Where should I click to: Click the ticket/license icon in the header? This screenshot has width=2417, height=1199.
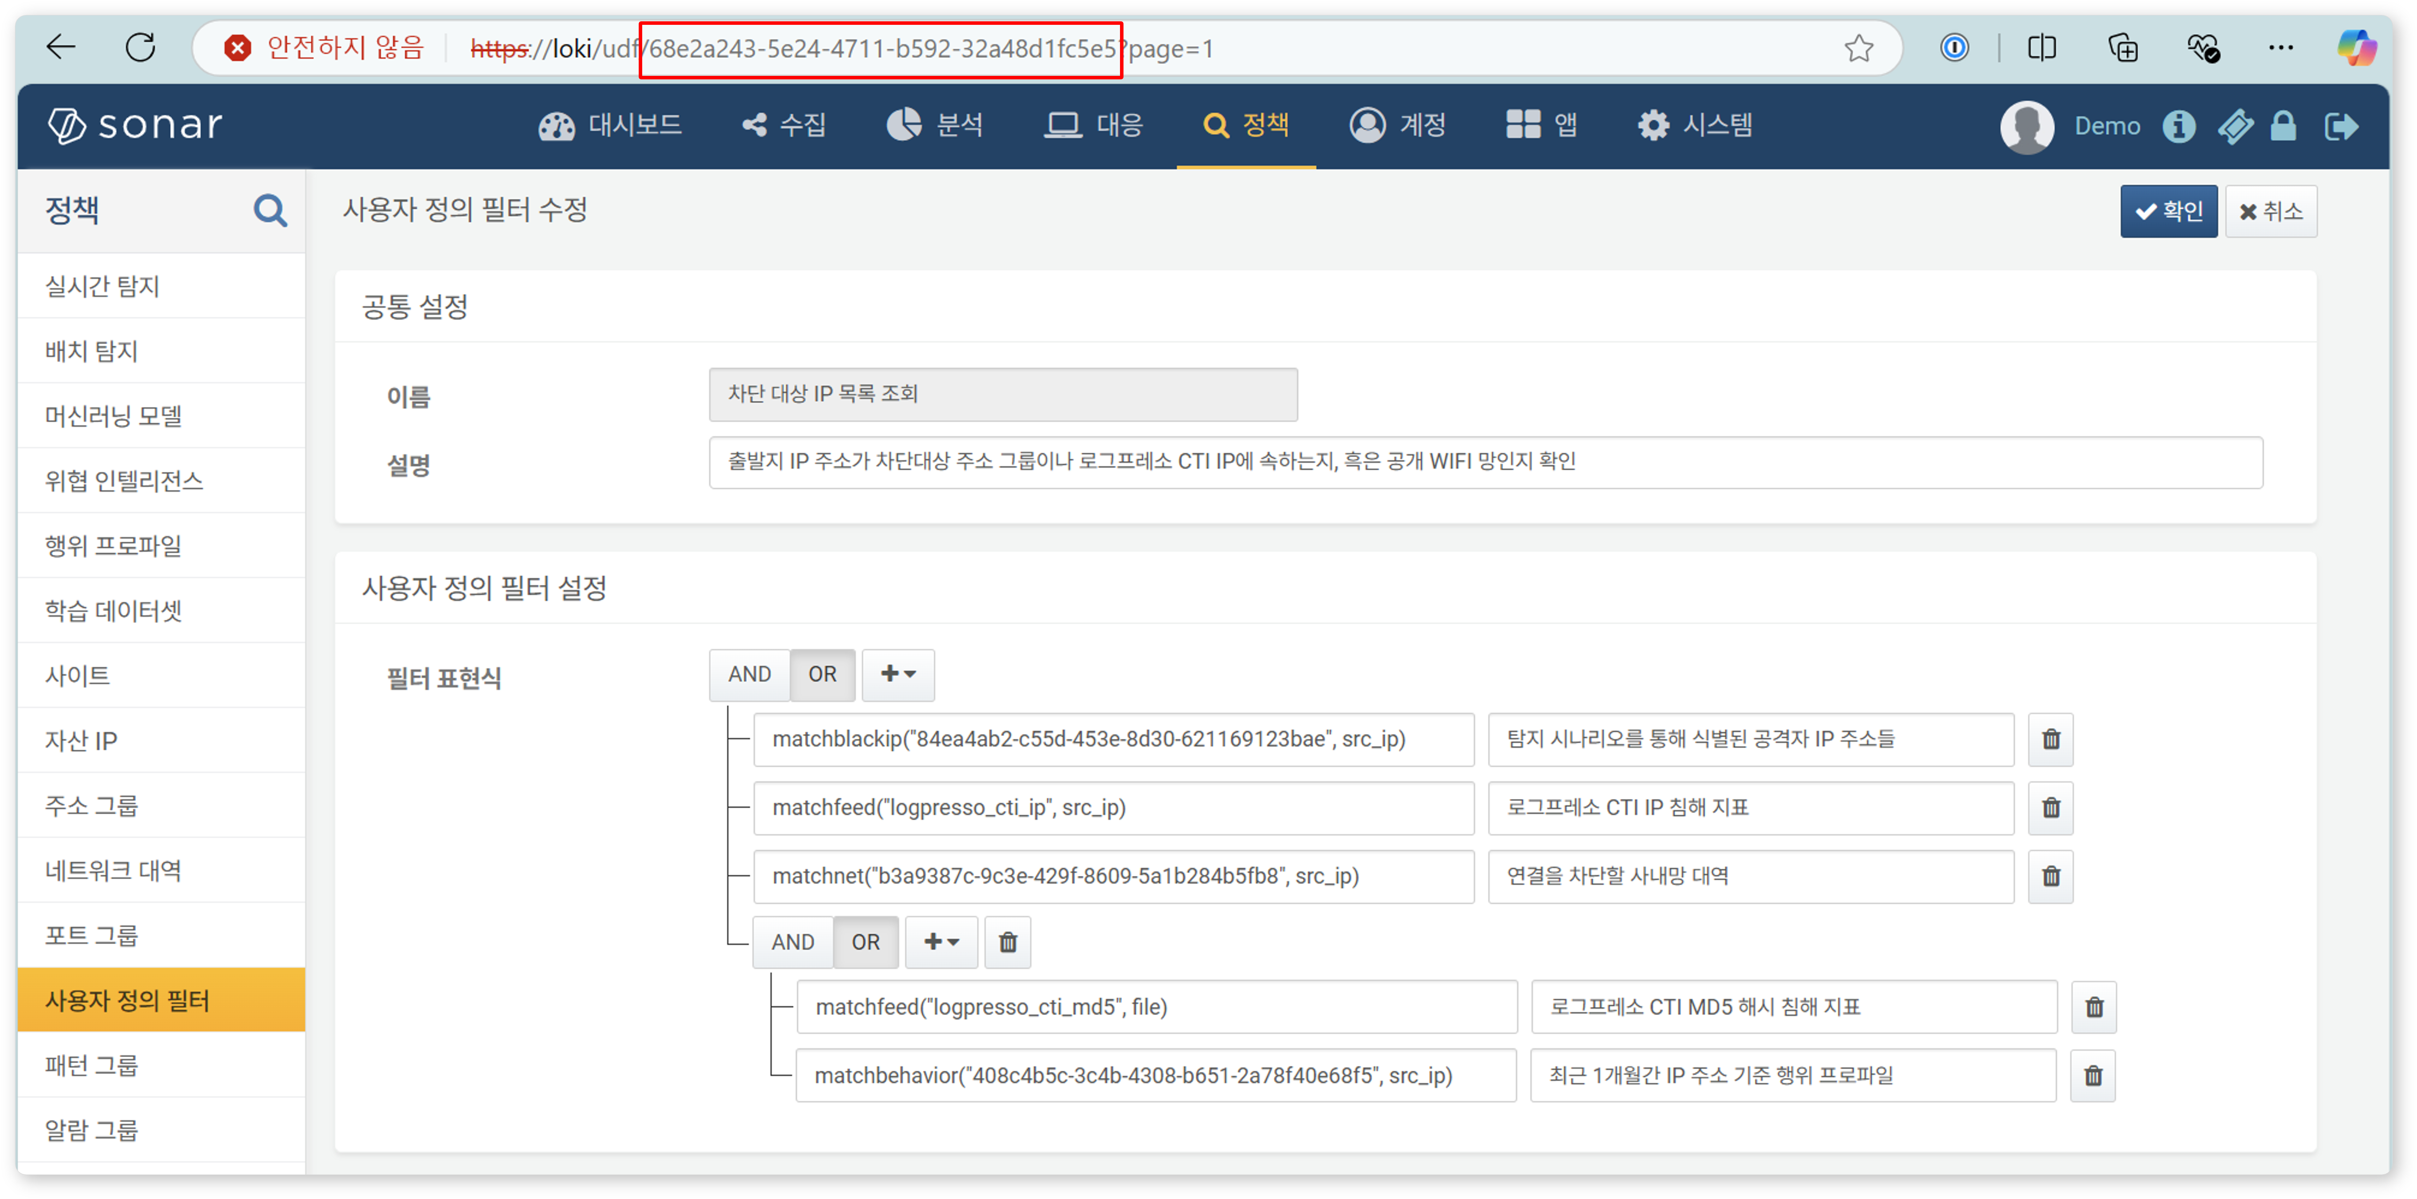[2235, 126]
